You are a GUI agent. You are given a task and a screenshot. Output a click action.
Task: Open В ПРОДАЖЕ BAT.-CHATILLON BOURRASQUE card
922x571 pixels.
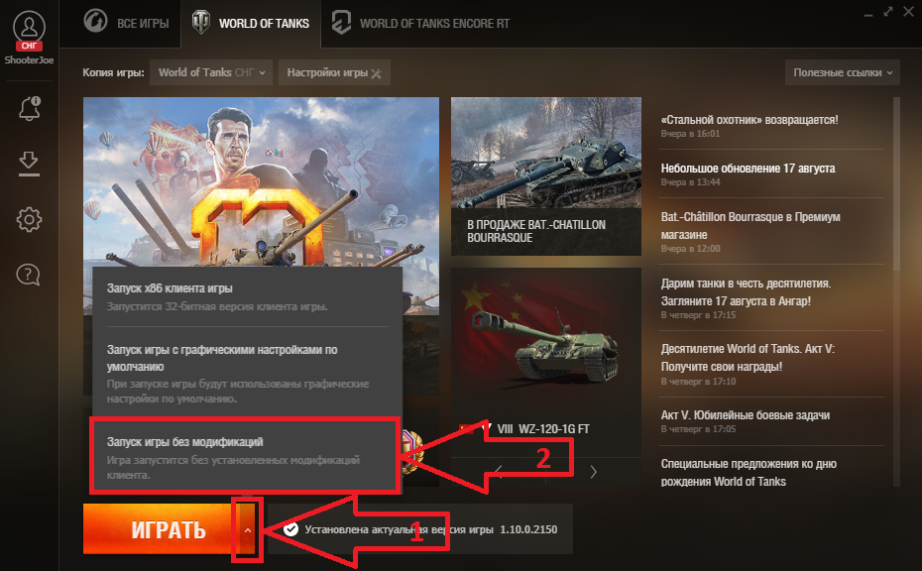click(546, 176)
